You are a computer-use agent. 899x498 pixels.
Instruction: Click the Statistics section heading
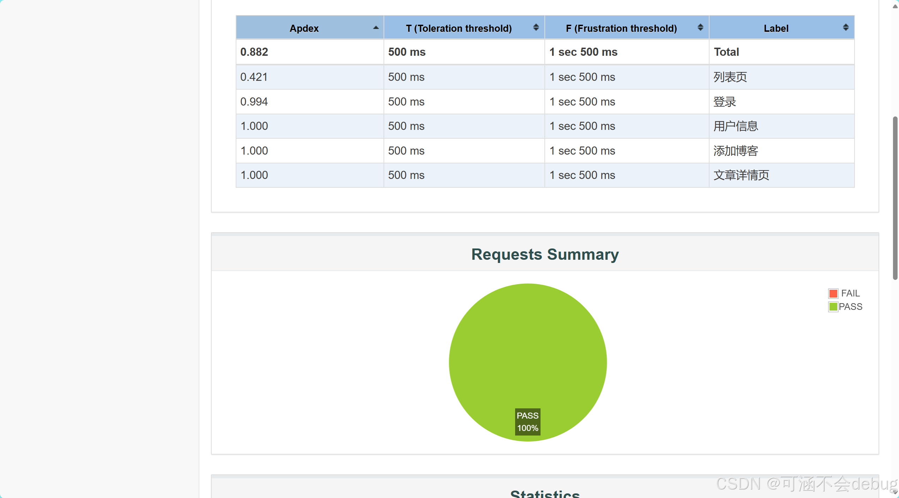(x=545, y=493)
